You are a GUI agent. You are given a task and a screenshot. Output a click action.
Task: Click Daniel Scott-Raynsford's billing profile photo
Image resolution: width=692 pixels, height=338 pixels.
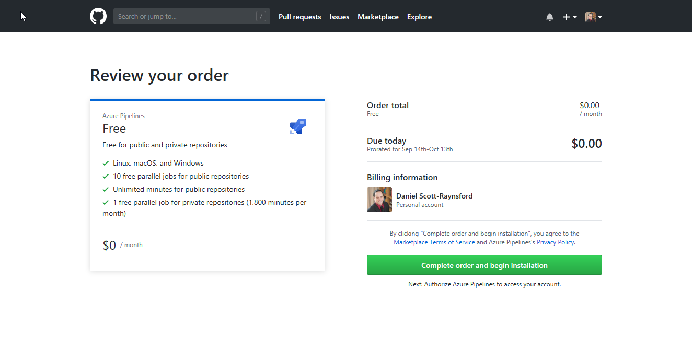379,200
